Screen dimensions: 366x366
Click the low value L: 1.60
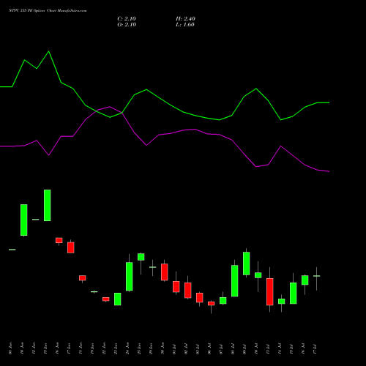click(184, 25)
